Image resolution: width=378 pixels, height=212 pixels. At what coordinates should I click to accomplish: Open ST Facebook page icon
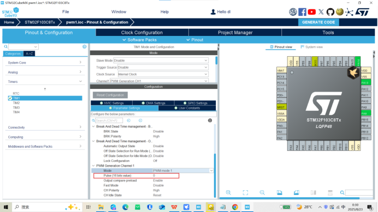pyautogui.click(x=302, y=12)
